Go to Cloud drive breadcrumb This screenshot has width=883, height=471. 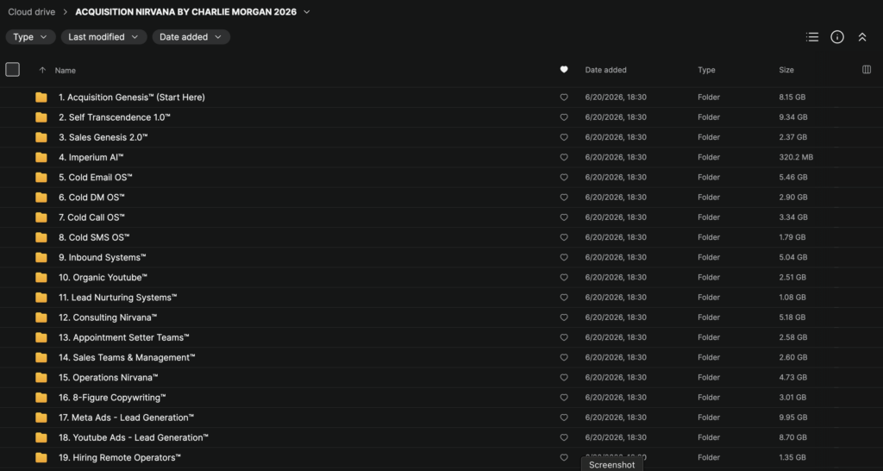pos(32,12)
